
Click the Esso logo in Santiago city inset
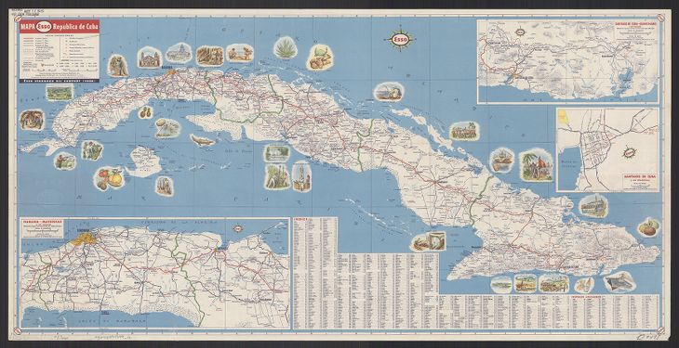(629, 152)
